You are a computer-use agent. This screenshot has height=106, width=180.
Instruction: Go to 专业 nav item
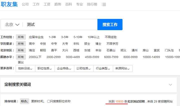click(x=79, y=4)
